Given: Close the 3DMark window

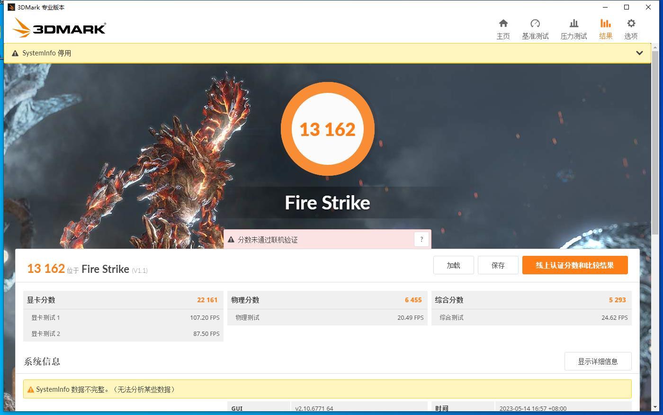Looking at the screenshot, I should 648,7.
